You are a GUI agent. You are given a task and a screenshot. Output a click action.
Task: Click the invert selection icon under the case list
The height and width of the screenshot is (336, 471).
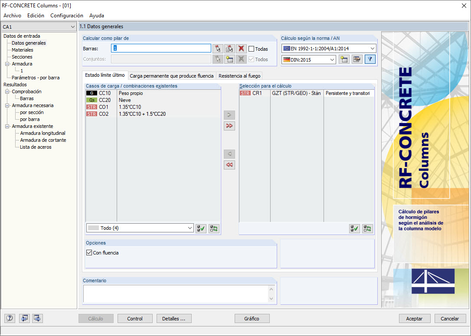(213, 228)
